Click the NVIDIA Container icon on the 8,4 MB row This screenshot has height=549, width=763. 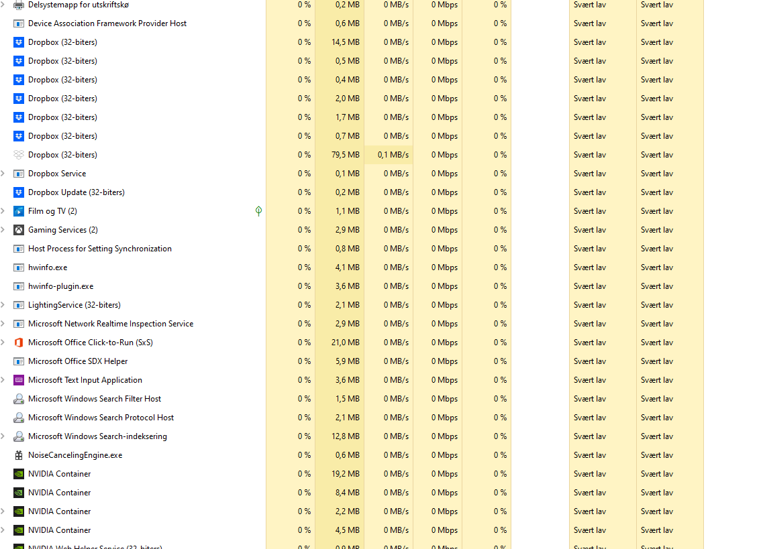pyautogui.click(x=19, y=493)
